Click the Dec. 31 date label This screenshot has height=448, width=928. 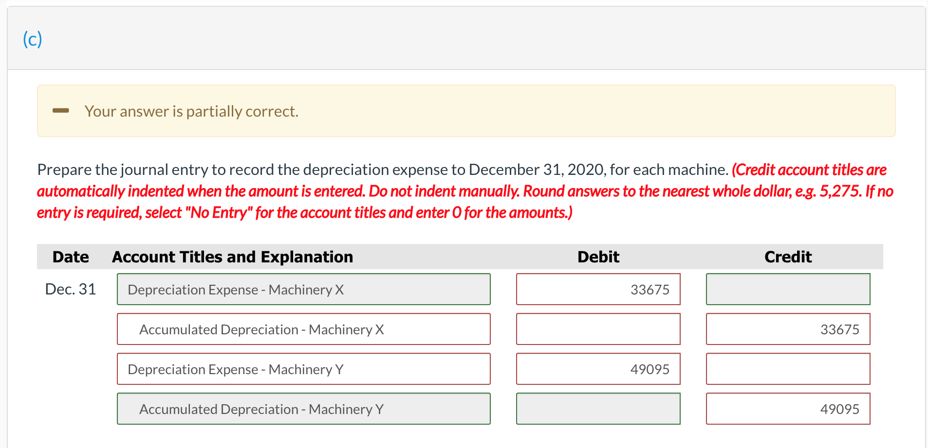click(x=71, y=289)
